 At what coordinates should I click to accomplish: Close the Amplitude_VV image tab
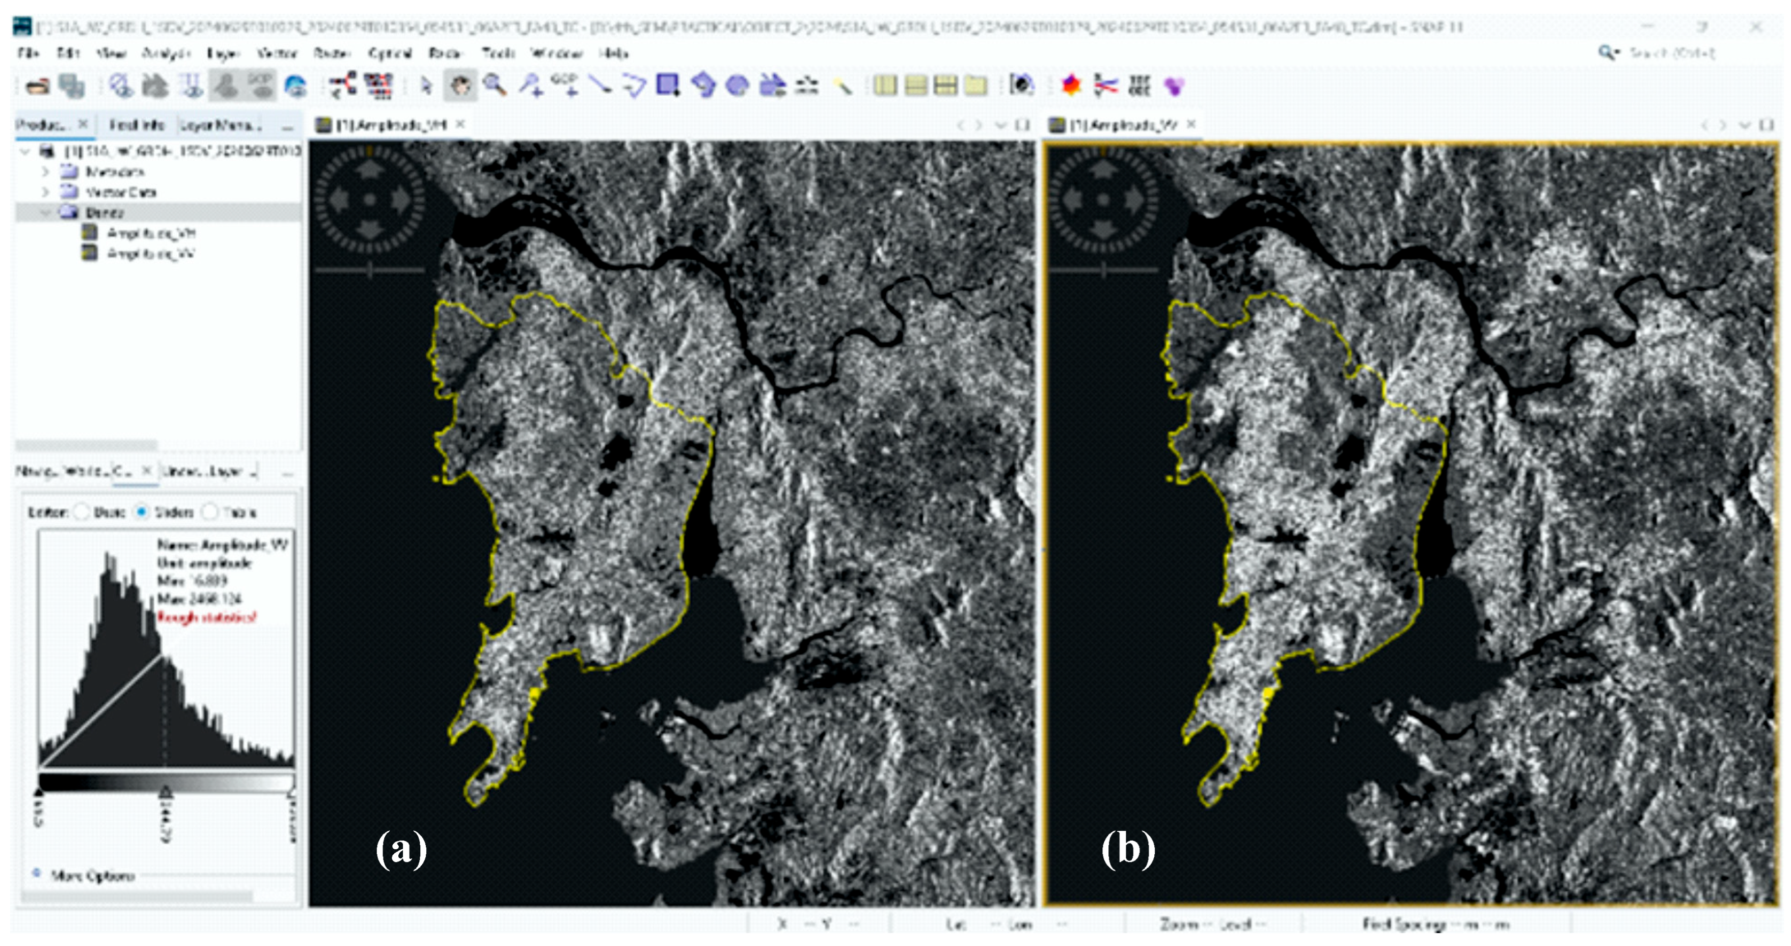pyautogui.click(x=1191, y=124)
